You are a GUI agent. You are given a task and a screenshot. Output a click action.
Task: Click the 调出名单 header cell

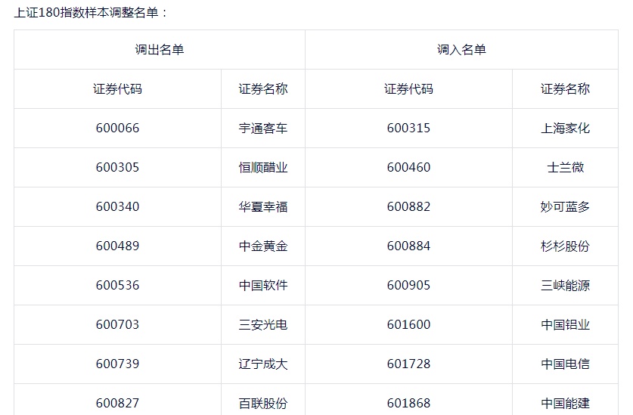pos(160,50)
